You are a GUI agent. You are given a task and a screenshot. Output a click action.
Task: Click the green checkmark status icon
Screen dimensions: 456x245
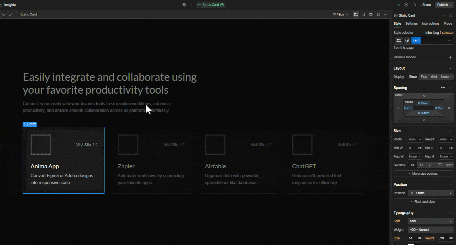click(399, 5)
